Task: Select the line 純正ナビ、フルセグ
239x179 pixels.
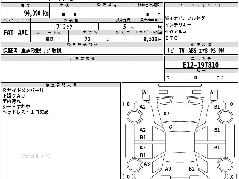Action: [x=185, y=18]
